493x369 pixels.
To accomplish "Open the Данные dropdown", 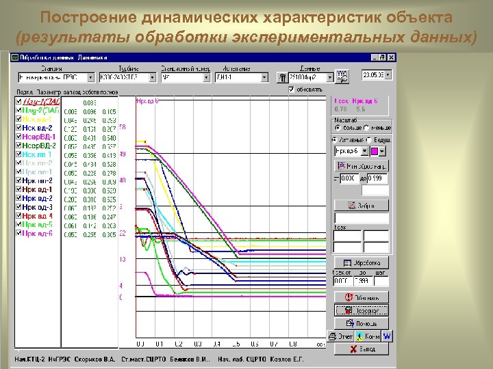I will tap(330, 77).
